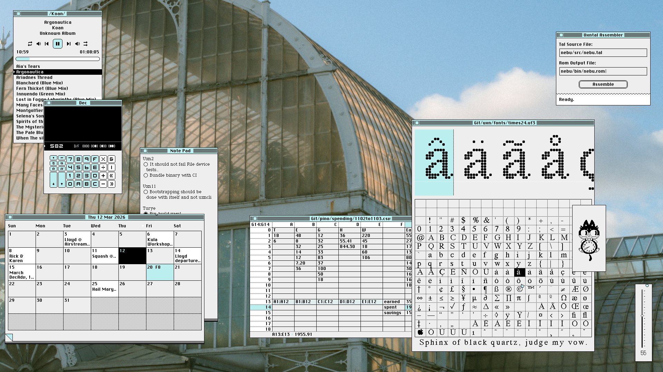This screenshot has width=663, height=372.
Task: Select calendar day 20 F8 cell
Action: click(x=160, y=272)
